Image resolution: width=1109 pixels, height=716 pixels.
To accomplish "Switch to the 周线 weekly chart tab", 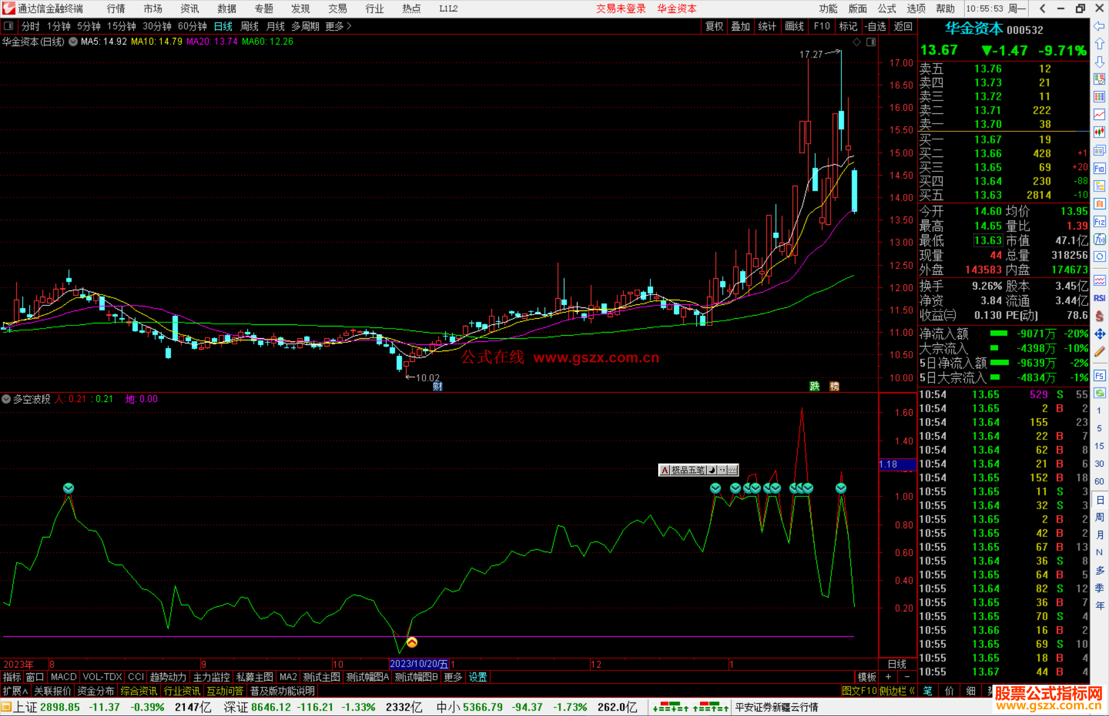I will coord(250,26).
